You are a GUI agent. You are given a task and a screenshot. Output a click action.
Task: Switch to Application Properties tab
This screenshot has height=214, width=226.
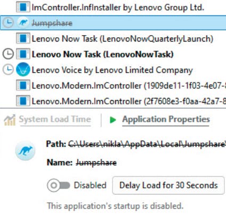tap(166, 119)
